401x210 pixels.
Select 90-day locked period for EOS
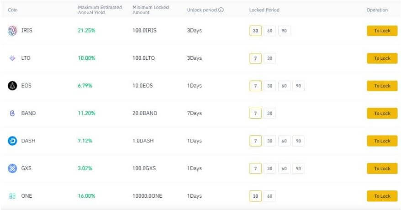298,86
